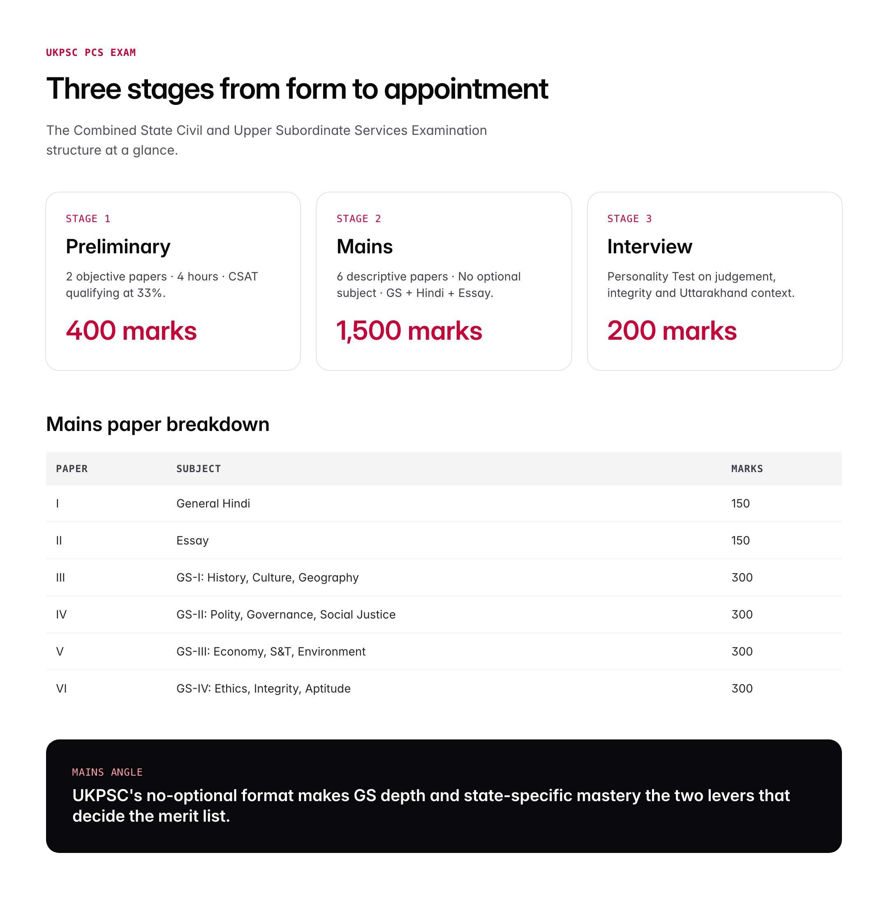Click the PAPER column header
The height and width of the screenshot is (899, 888).
[72, 468]
